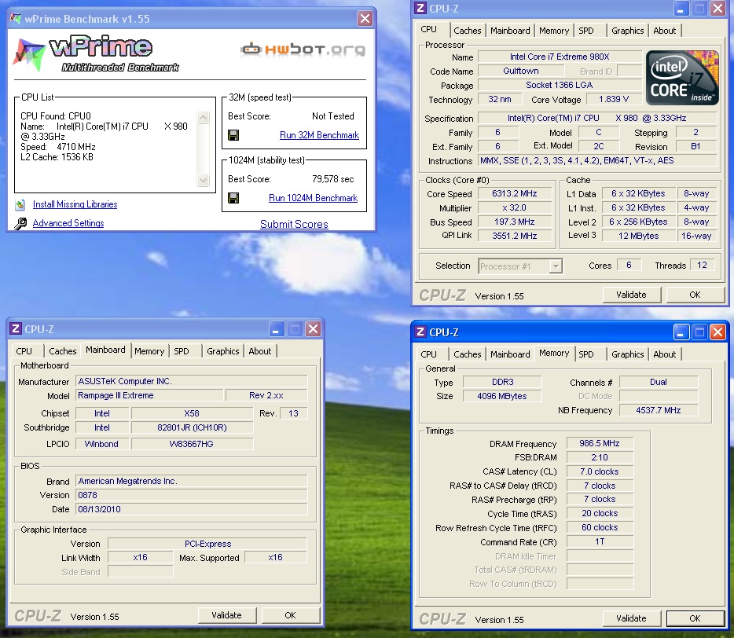Click OK in the CPU-Z memory window

coord(695,619)
